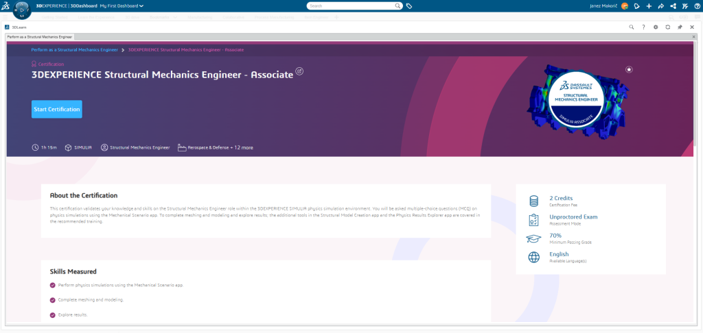Screen dimensions: 703x333
Task: Click the Unproctored Exam clipboard icon
Action: coord(533,220)
